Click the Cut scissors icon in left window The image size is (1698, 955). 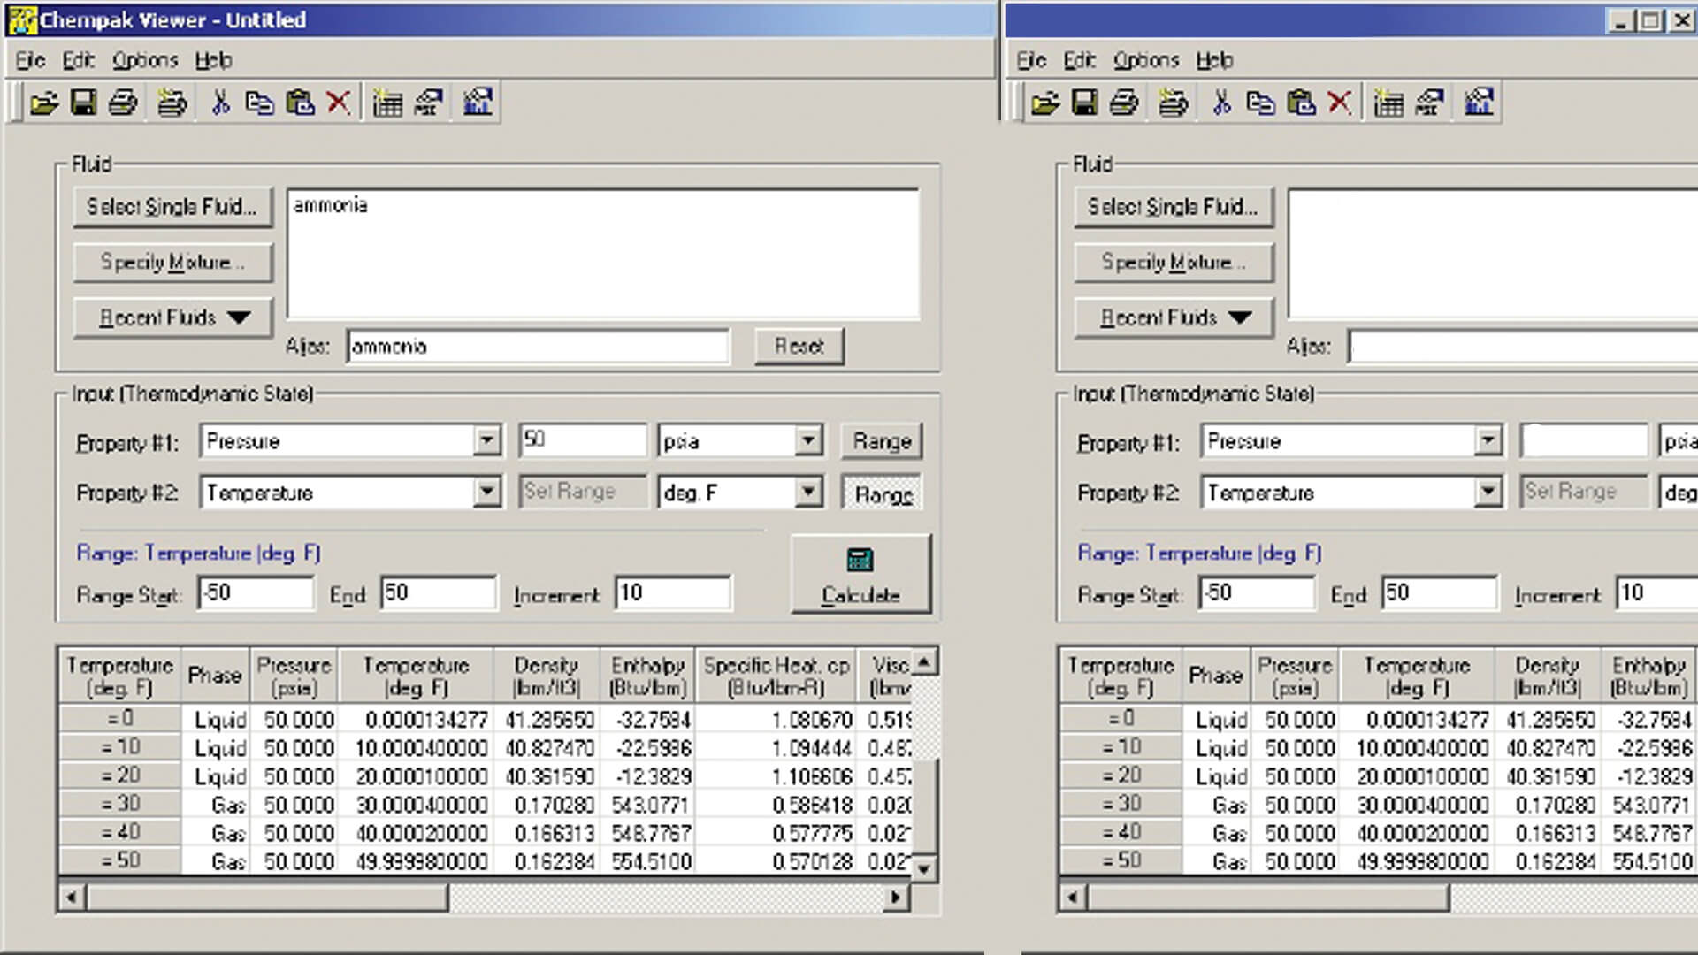coord(220,103)
